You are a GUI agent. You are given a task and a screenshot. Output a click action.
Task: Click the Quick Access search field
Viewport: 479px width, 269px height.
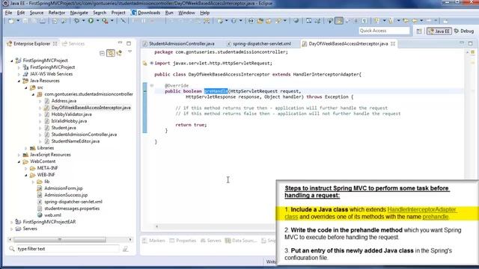(384, 31)
